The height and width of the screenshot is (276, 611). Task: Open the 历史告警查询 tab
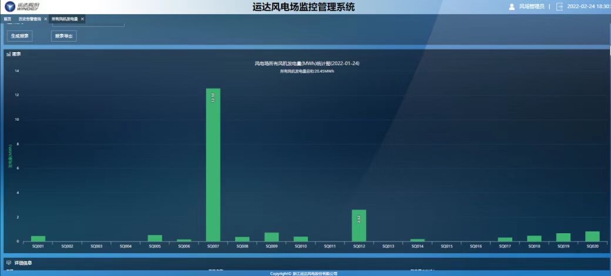pos(30,19)
